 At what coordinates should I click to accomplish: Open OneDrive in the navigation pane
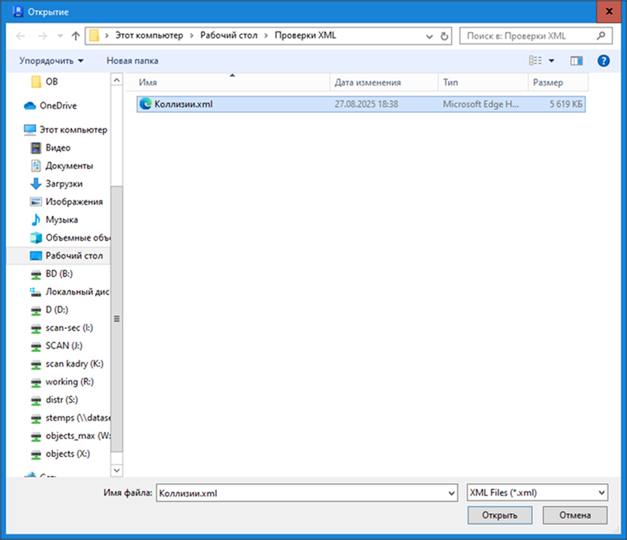click(57, 106)
